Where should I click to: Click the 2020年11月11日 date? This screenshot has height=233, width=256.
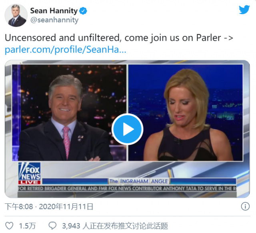(x=66, y=207)
